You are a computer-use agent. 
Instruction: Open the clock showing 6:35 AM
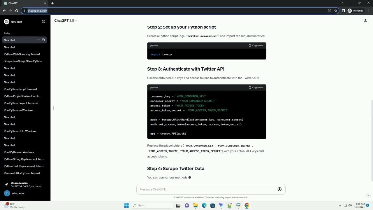360,205
